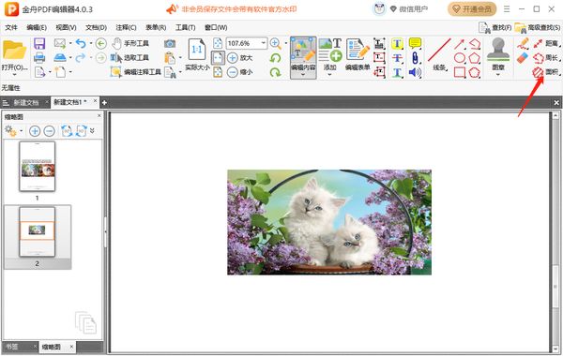The image size is (563, 356).
Task: Expand the Open (打开) button arrow
Action: [x=14, y=75]
